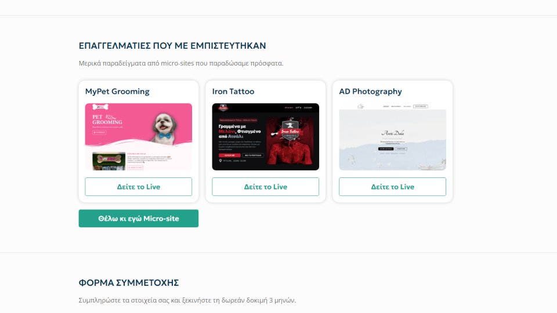Click the AD Photography logo mark in preview

[360, 107]
